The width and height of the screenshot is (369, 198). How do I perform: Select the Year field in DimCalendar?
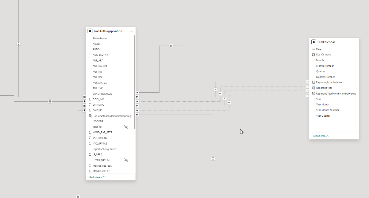point(319,99)
